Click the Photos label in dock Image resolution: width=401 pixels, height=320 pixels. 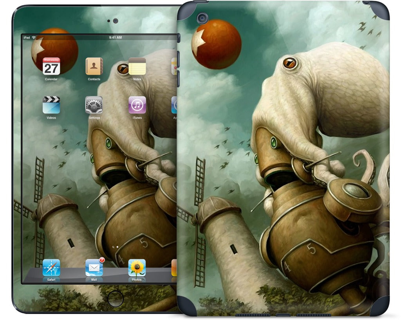137,280
